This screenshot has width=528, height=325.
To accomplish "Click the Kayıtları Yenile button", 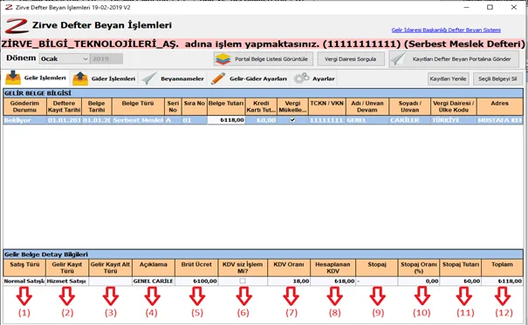I will (449, 78).
